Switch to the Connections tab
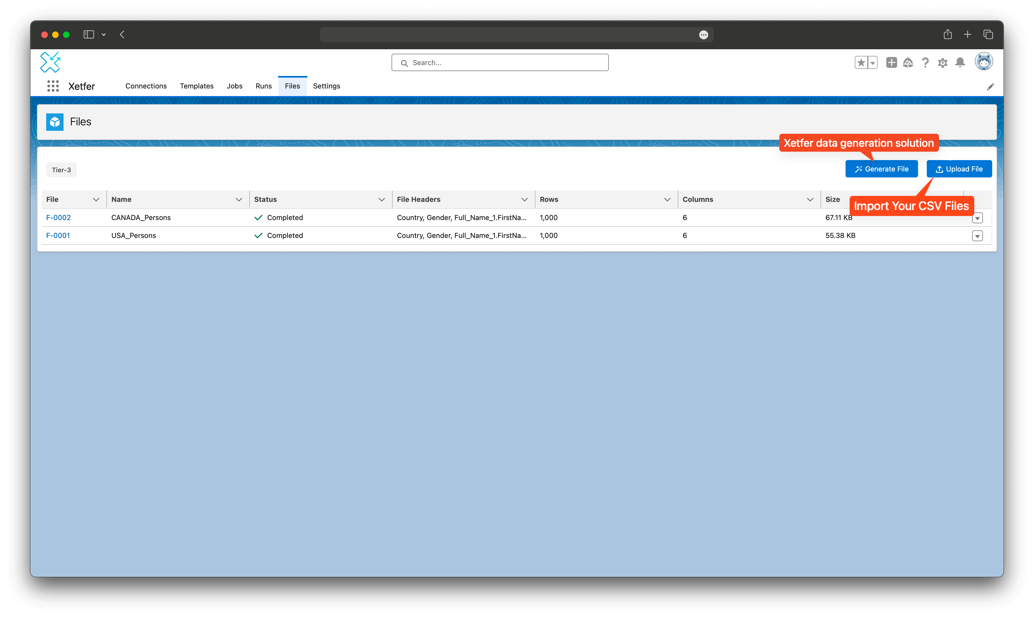1034x617 pixels. [146, 86]
